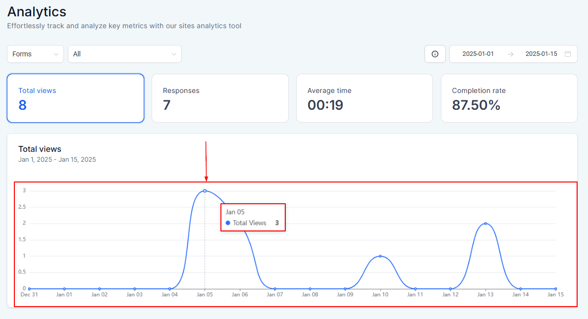The height and width of the screenshot is (319, 588).
Task: Select the Average time card
Action: pyautogui.click(x=365, y=98)
